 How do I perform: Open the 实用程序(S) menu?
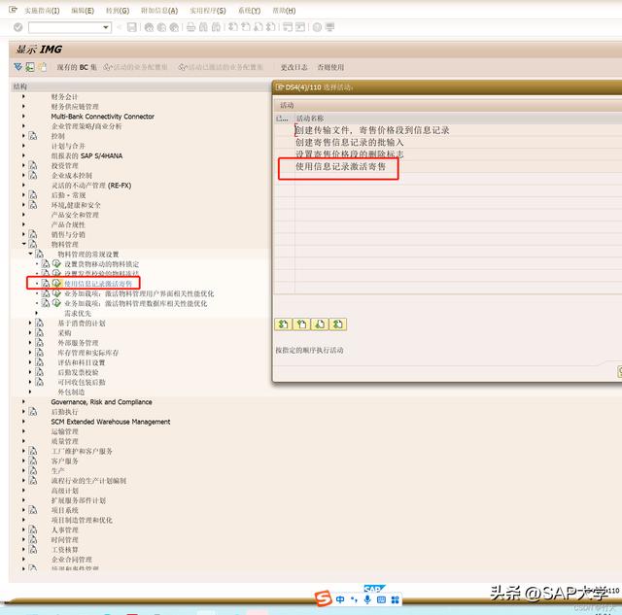tap(207, 11)
